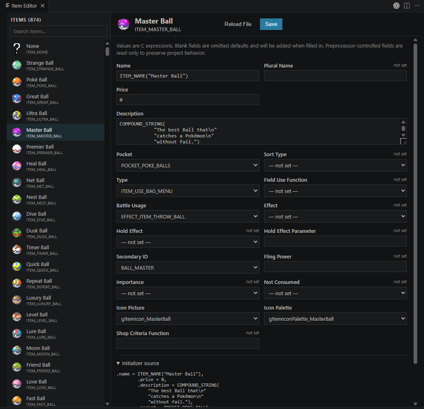
Task: Click the Lure Ball icon in list
Action: 17,334
